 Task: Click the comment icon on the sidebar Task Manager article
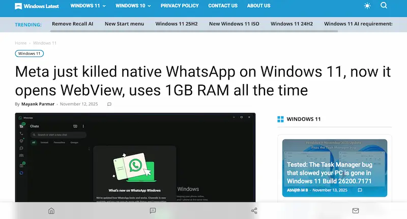click(x=360, y=190)
